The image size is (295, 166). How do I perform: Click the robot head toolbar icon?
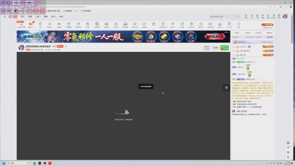(97, 24)
